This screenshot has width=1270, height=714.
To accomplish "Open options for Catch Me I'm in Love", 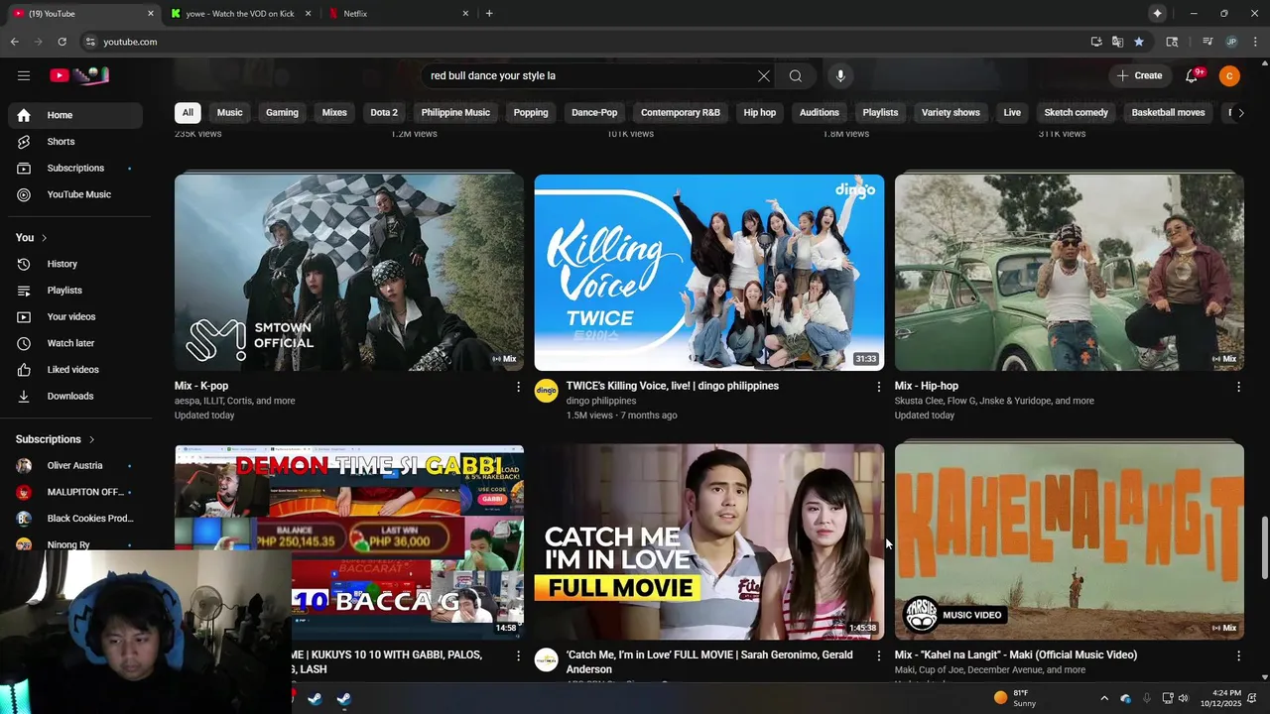I will tap(878, 655).
